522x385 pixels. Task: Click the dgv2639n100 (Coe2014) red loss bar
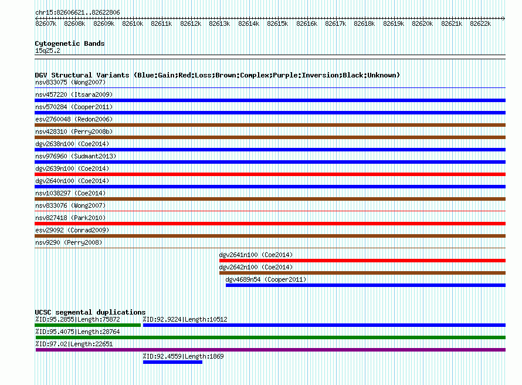coord(270,174)
